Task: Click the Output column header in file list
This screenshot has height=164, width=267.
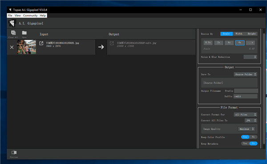Action: click(114, 34)
